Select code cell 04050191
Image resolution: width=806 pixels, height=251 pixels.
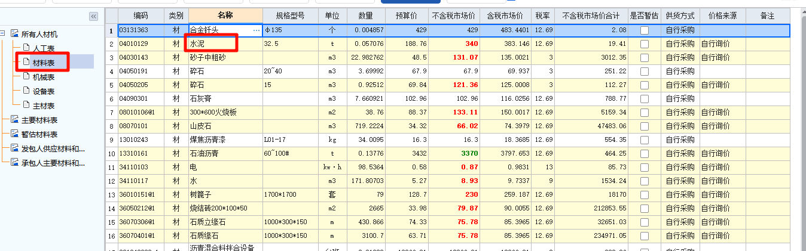pyautogui.click(x=141, y=72)
